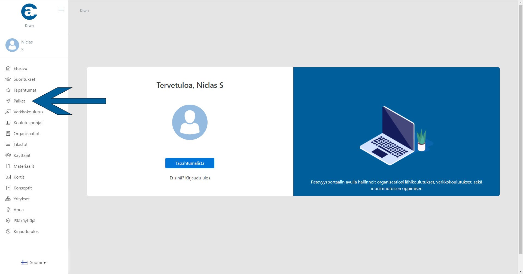Go to Koulutuspohjat in sidebar
Screen dimensions: 523x274
tap(28, 123)
